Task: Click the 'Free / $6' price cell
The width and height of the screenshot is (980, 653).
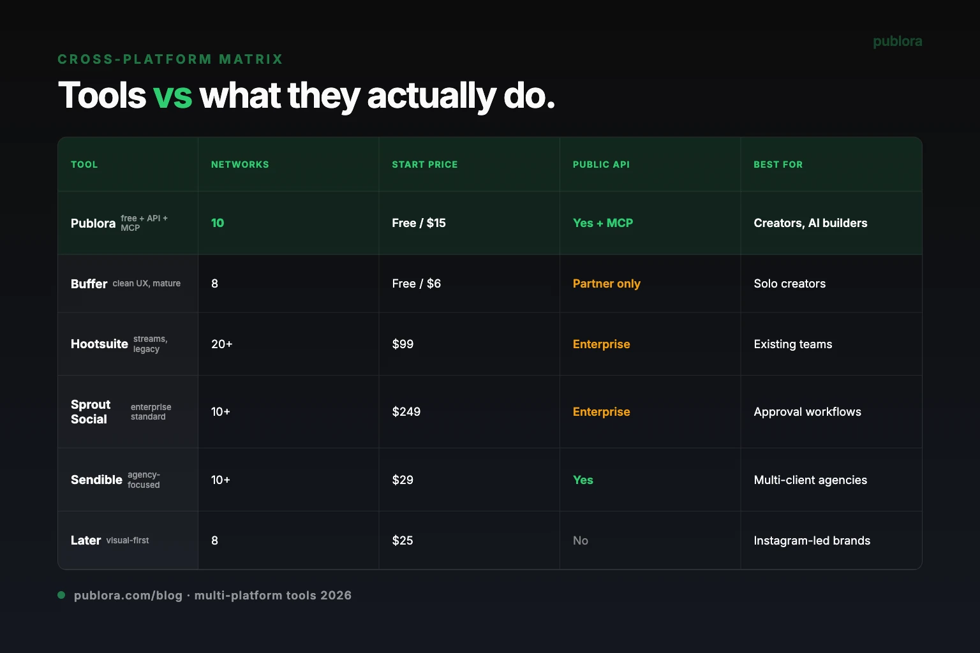Action: [x=416, y=284]
